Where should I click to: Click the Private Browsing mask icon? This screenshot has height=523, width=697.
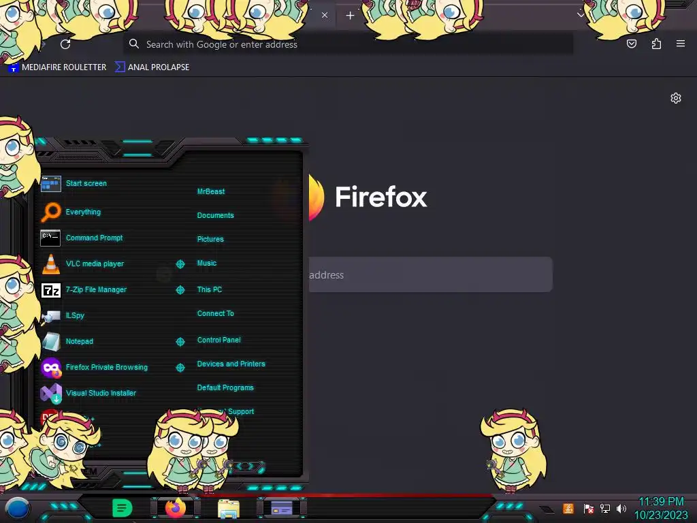pos(50,368)
